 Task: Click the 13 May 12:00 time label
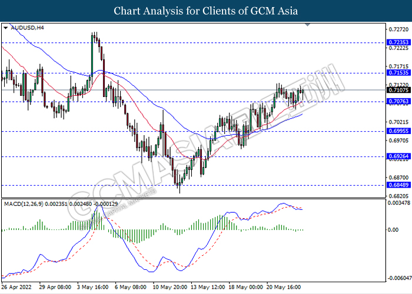pos(208,287)
